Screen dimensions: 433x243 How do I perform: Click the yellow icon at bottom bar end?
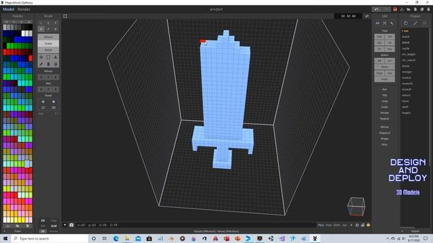[x=368, y=225]
